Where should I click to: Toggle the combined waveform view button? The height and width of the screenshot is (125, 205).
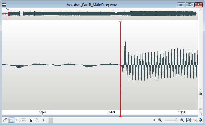point(11,120)
